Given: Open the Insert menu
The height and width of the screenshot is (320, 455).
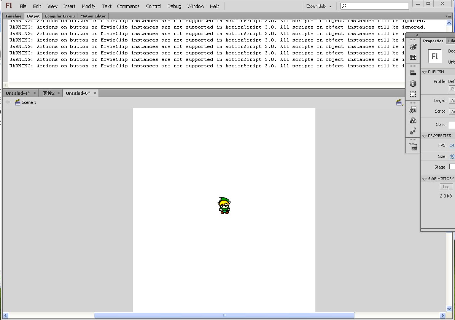Looking at the screenshot, I should pos(69,6).
